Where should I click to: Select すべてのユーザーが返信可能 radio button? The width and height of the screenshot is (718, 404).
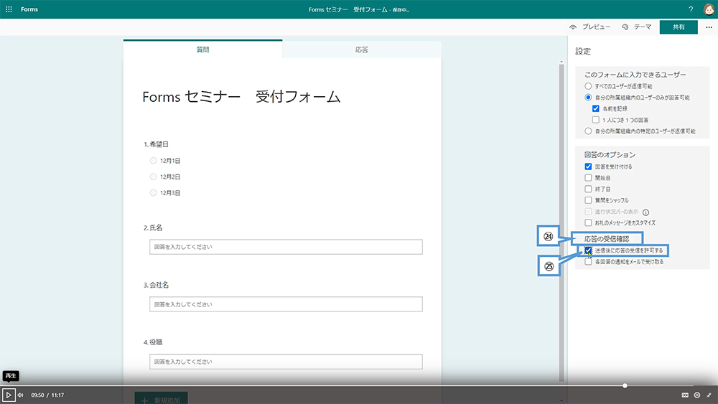coord(589,86)
